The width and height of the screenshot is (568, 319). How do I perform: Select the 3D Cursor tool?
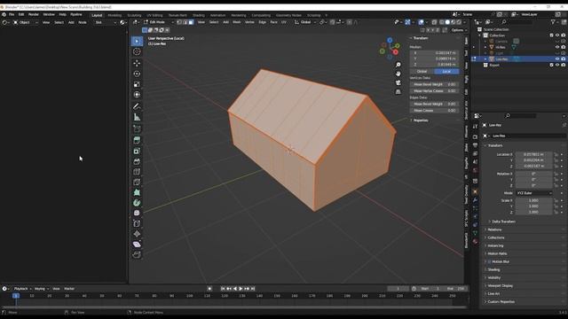click(137, 51)
